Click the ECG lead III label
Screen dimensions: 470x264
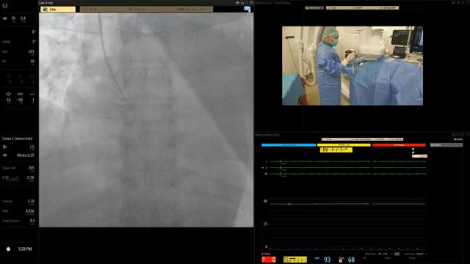(x=266, y=174)
